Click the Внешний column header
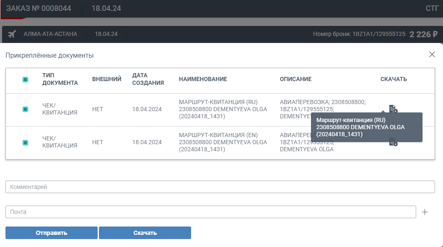The width and height of the screenshot is (443, 247). (106, 79)
